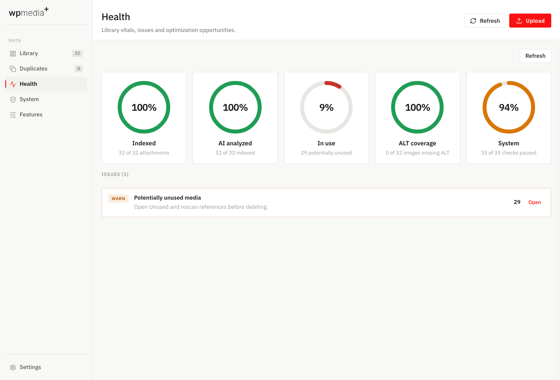Click the 'Potentially unused media' title
Image resolution: width=560 pixels, height=380 pixels.
[168, 198]
